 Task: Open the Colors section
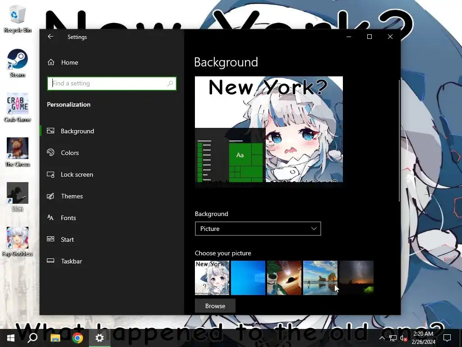pos(112,153)
